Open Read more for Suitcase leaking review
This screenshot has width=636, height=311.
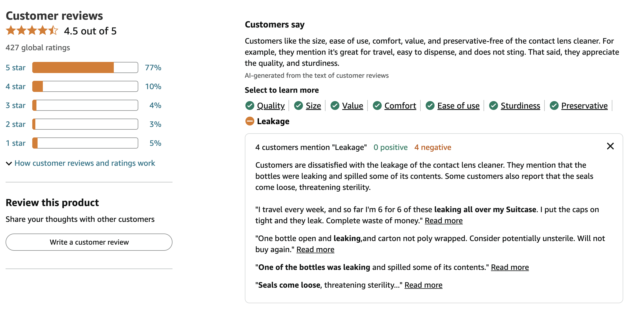pos(443,220)
